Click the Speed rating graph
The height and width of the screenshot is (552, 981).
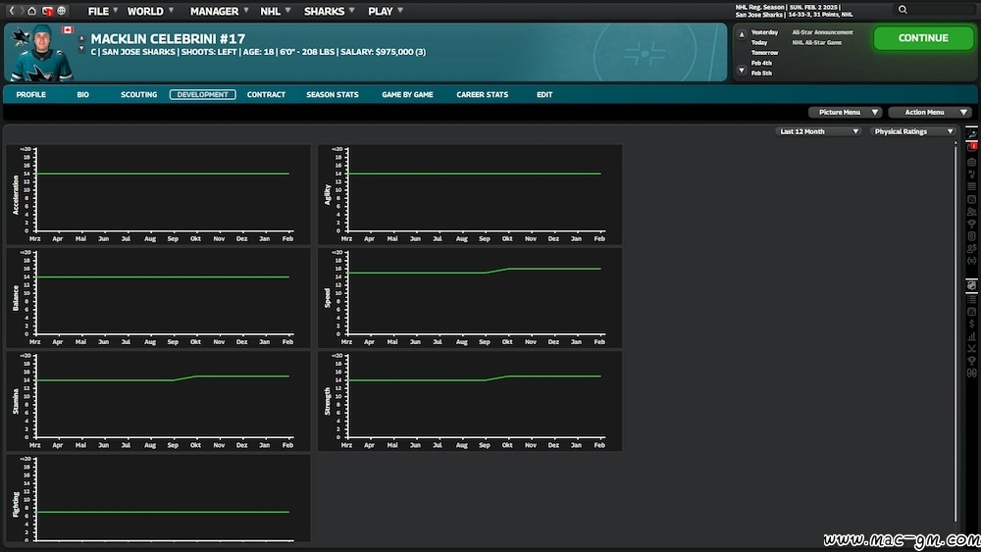470,297
